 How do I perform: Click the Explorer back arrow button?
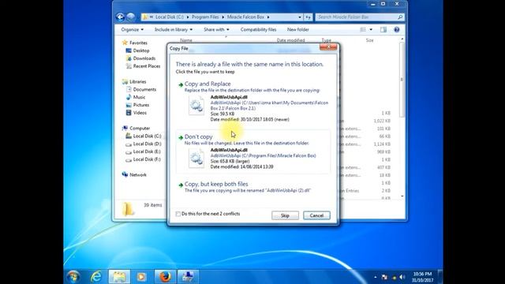point(120,17)
